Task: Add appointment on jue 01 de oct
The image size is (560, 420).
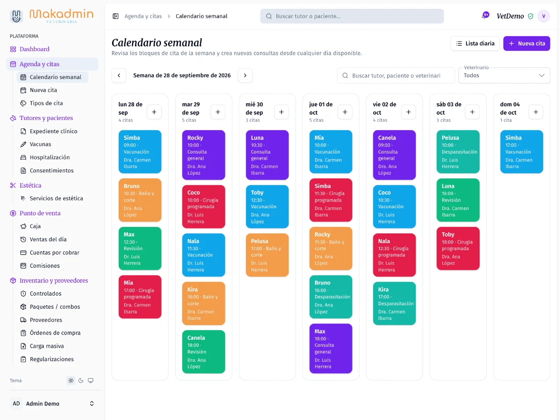Action: pyautogui.click(x=345, y=112)
